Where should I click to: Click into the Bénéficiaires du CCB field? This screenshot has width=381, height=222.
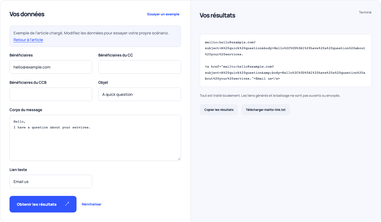51,94
